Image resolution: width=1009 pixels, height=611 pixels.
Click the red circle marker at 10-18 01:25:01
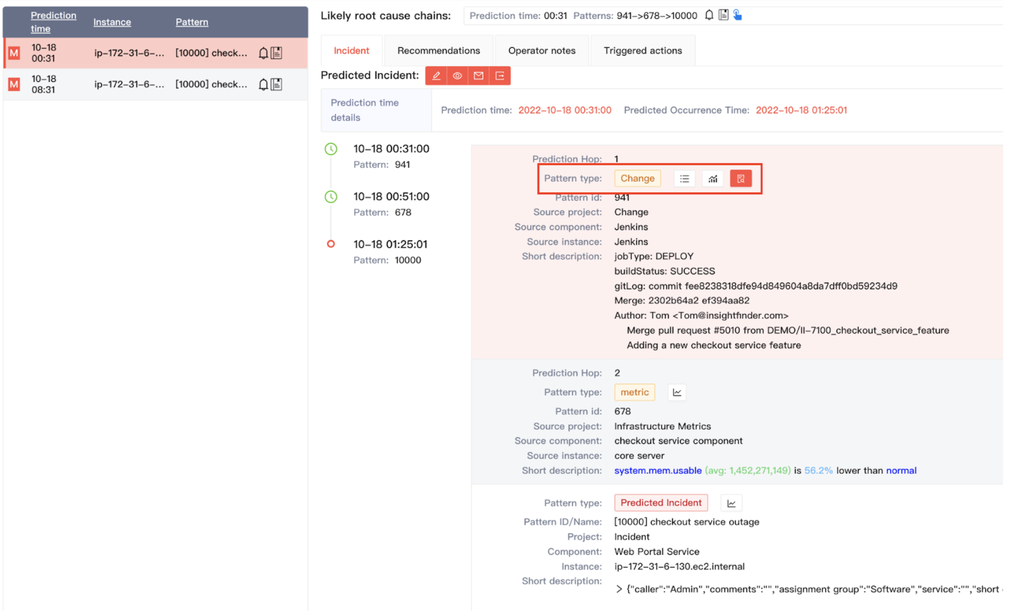[x=331, y=244]
